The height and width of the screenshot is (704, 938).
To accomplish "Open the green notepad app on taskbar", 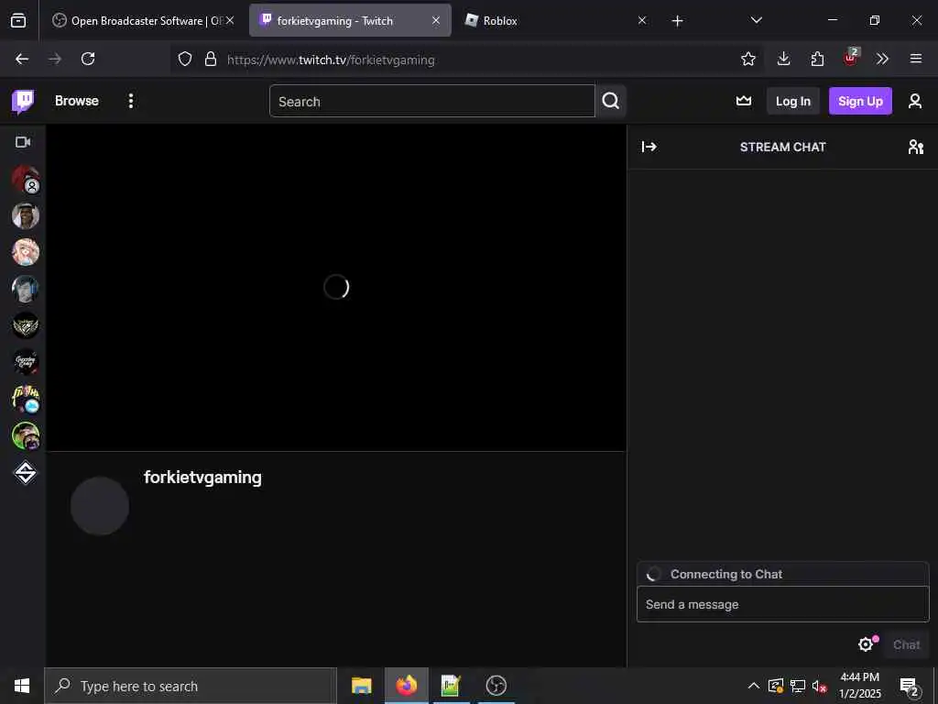I will (x=450, y=686).
